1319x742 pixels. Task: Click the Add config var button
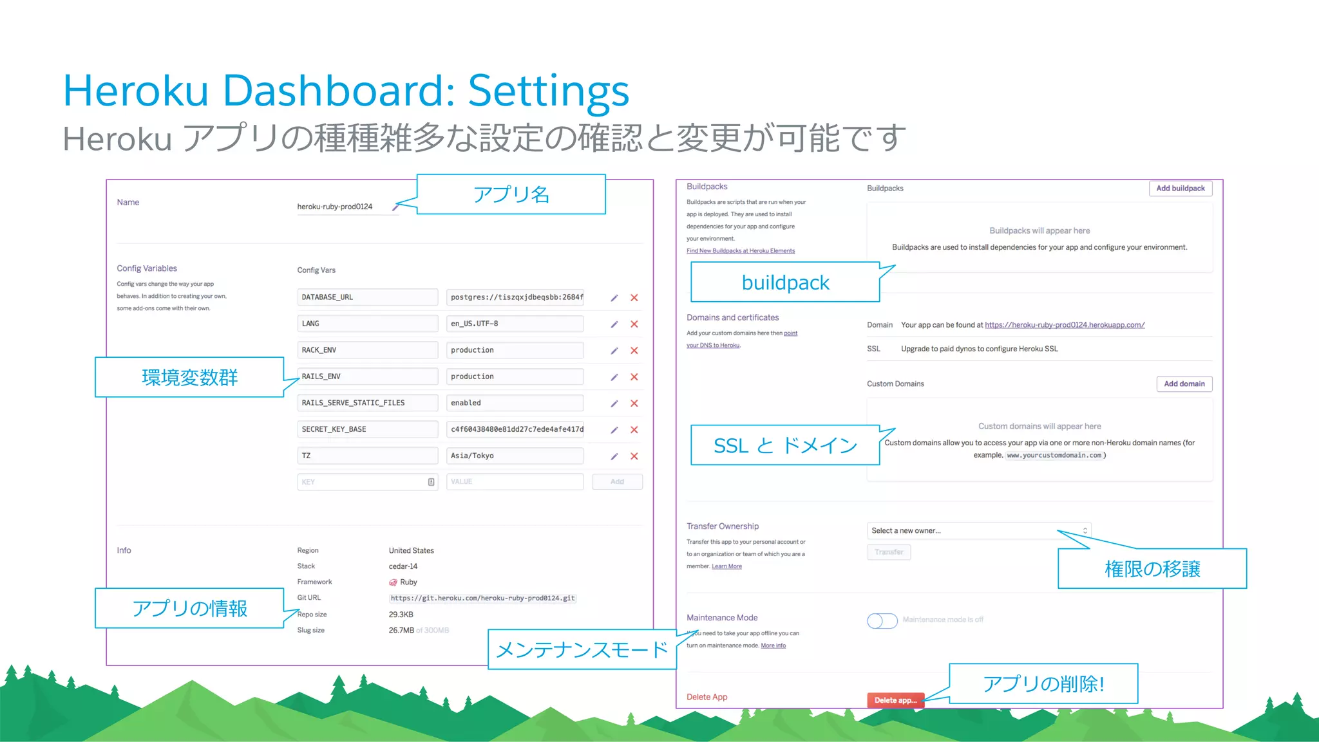pyautogui.click(x=617, y=482)
